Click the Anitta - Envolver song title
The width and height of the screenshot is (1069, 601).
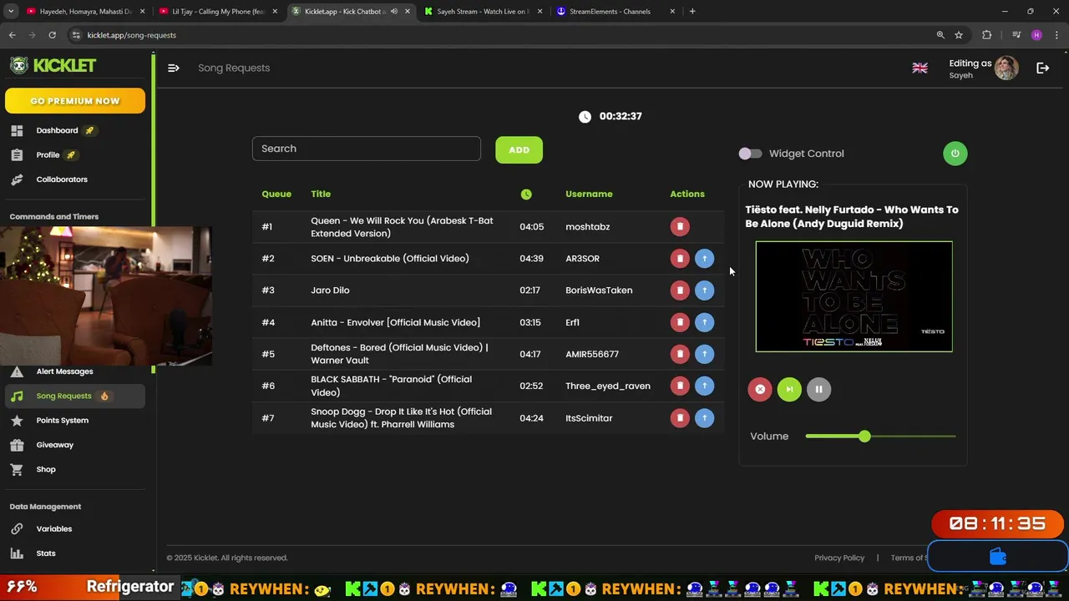point(395,322)
